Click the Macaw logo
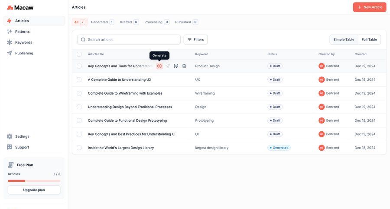This screenshot has width=390, height=209. click(20, 8)
